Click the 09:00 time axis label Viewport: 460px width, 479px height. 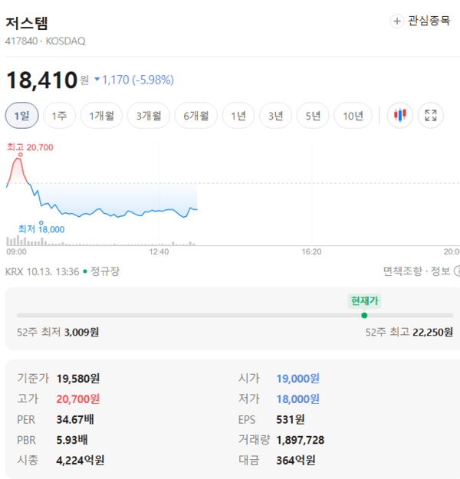tap(17, 251)
